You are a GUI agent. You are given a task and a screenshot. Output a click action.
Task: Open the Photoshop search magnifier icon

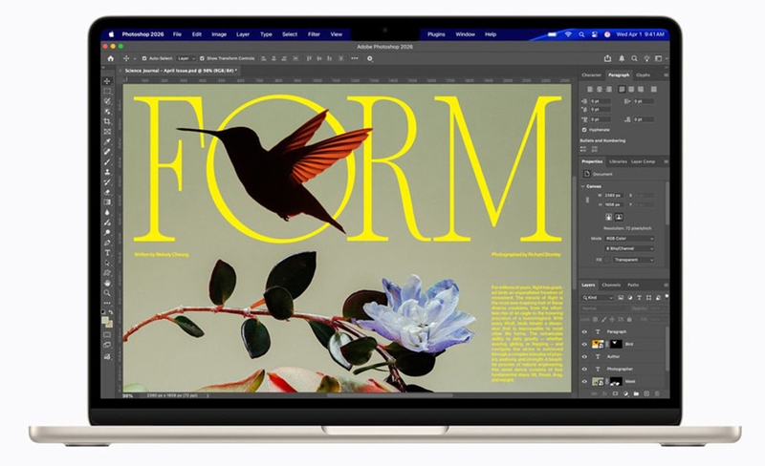pyautogui.click(x=634, y=58)
